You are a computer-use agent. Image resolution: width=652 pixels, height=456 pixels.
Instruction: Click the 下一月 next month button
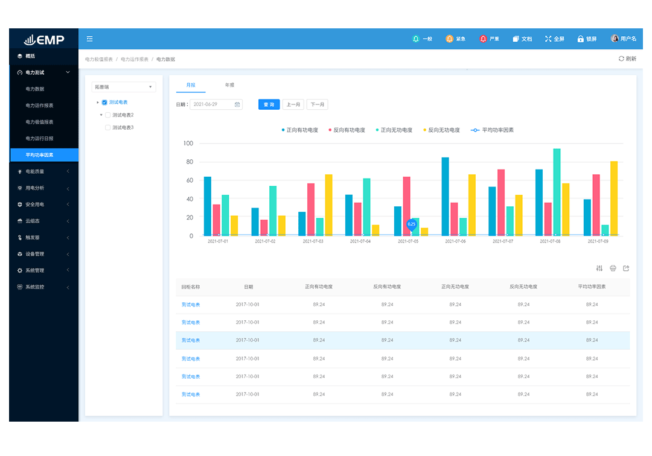coord(318,104)
